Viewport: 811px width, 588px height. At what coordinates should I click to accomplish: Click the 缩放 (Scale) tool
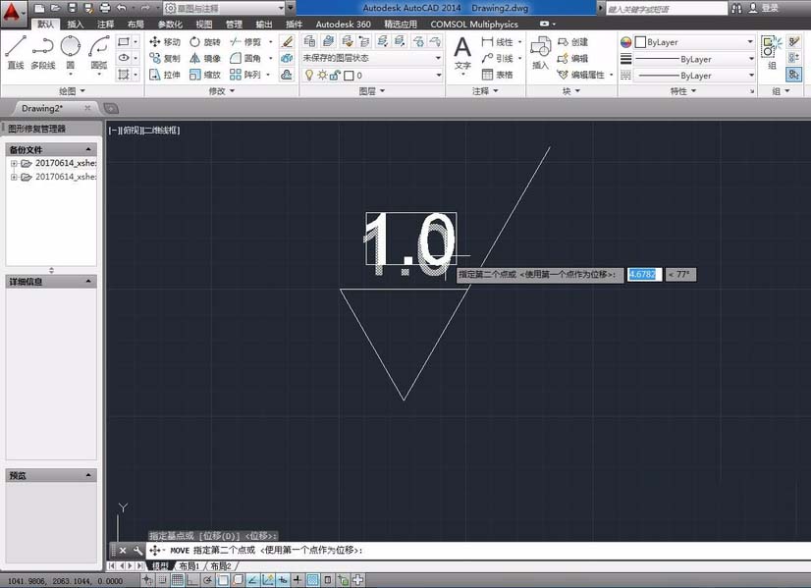pos(205,75)
